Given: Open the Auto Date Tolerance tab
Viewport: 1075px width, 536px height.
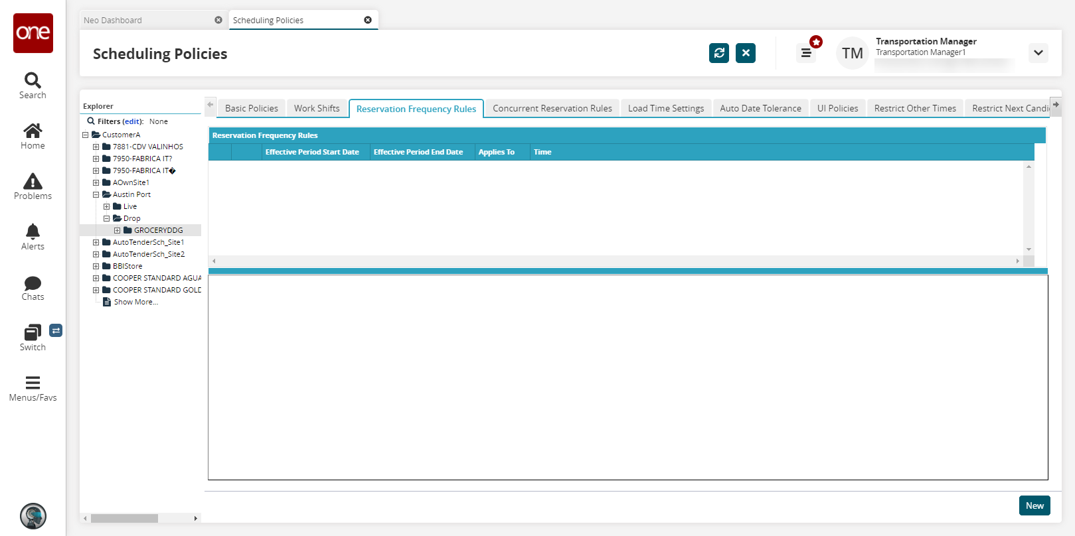Looking at the screenshot, I should 761,108.
